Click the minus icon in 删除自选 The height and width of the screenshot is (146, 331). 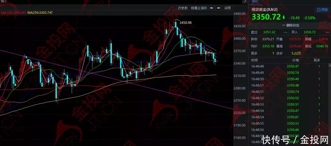pos(284,25)
